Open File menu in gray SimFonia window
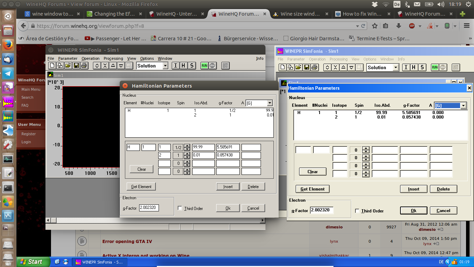This screenshot has height=267, width=474. [51, 58]
